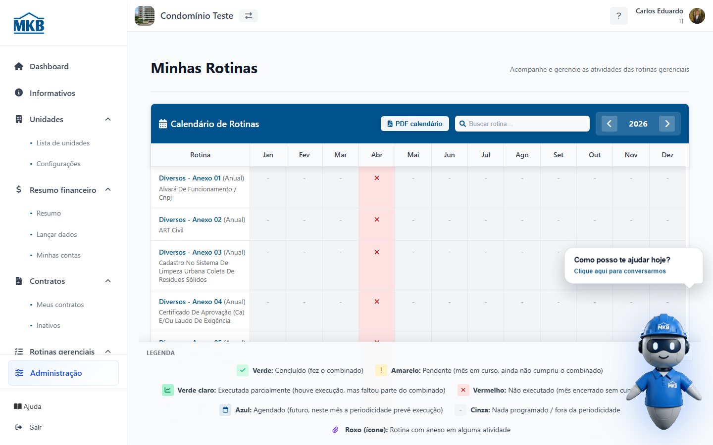
Task: Go to next year in calendar
Action: pyautogui.click(x=667, y=124)
